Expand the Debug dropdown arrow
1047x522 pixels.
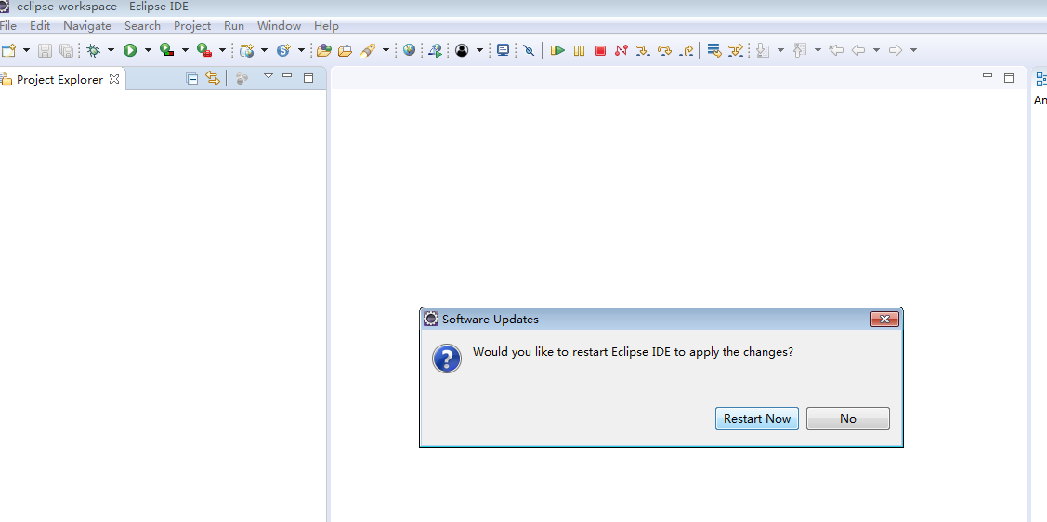click(111, 50)
